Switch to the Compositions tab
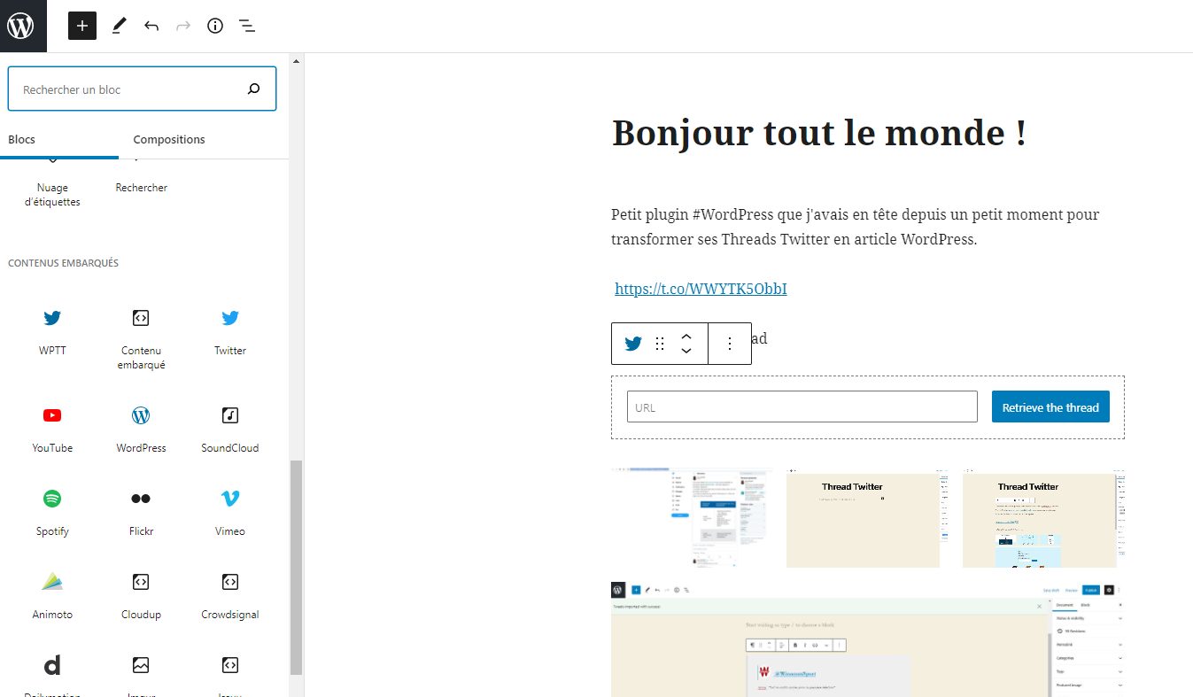This screenshot has width=1193, height=697. pyautogui.click(x=169, y=139)
